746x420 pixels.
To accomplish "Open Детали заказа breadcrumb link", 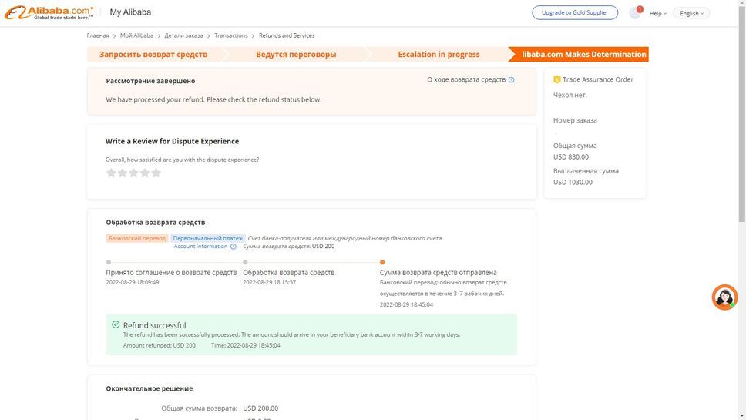I will coord(183,35).
